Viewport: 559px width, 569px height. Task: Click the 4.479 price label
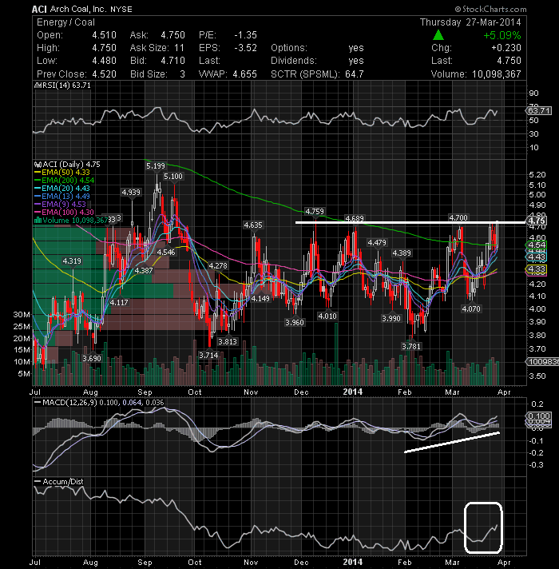[377, 242]
